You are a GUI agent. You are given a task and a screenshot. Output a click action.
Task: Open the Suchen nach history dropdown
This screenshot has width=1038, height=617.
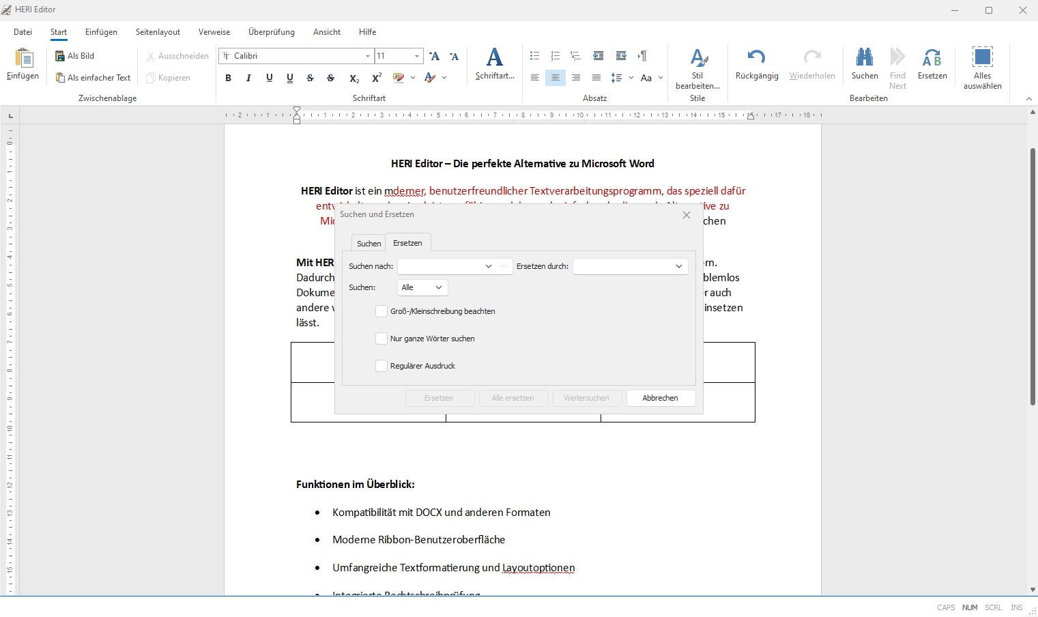pos(489,266)
